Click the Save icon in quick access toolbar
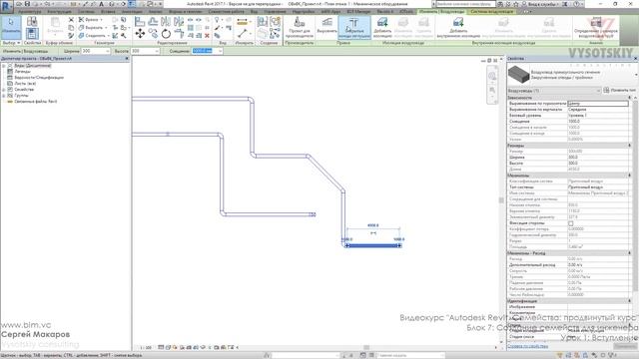Screen dimensions: 639x359 pyautogui.click(x=27, y=4)
